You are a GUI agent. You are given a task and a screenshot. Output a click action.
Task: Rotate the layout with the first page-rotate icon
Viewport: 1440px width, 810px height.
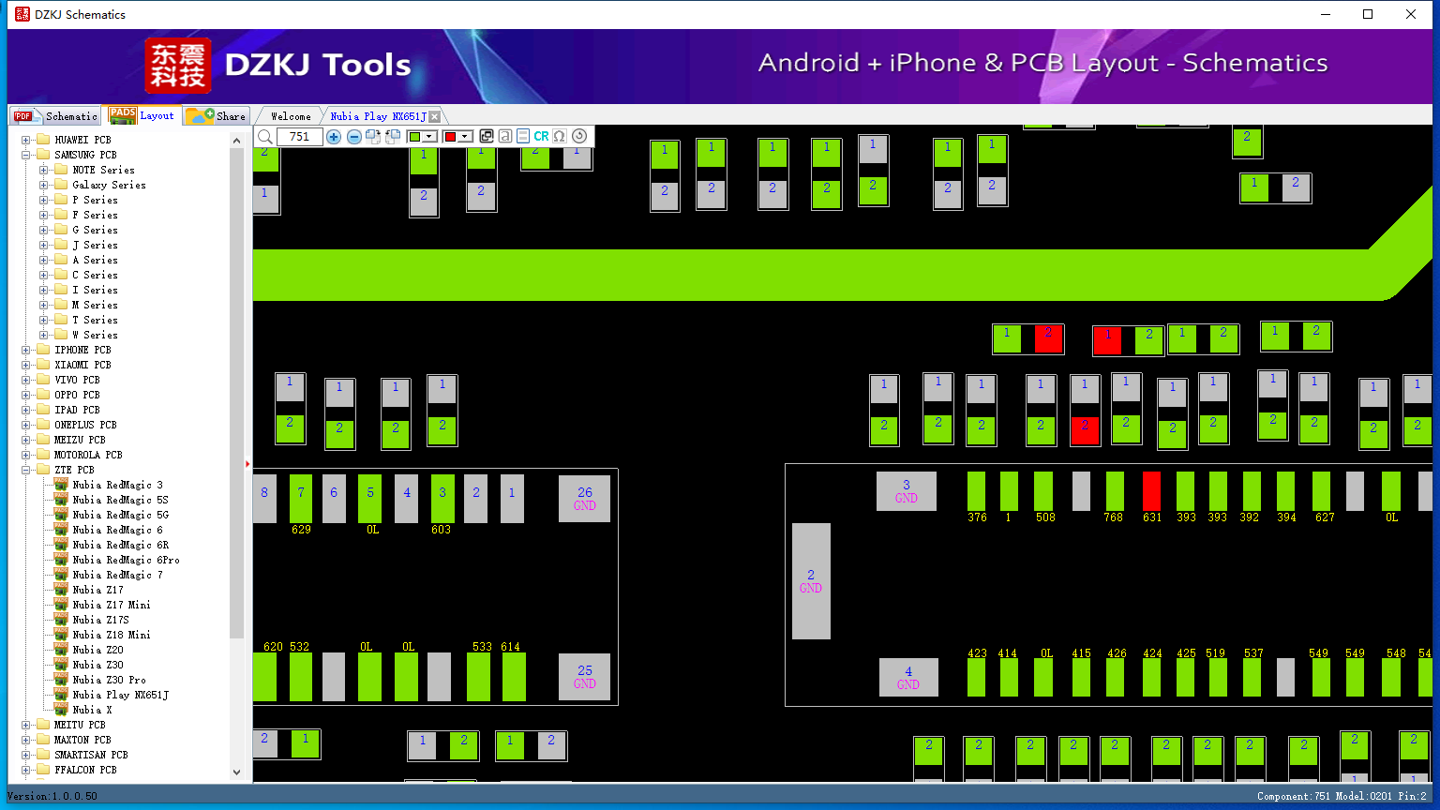[373, 137]
